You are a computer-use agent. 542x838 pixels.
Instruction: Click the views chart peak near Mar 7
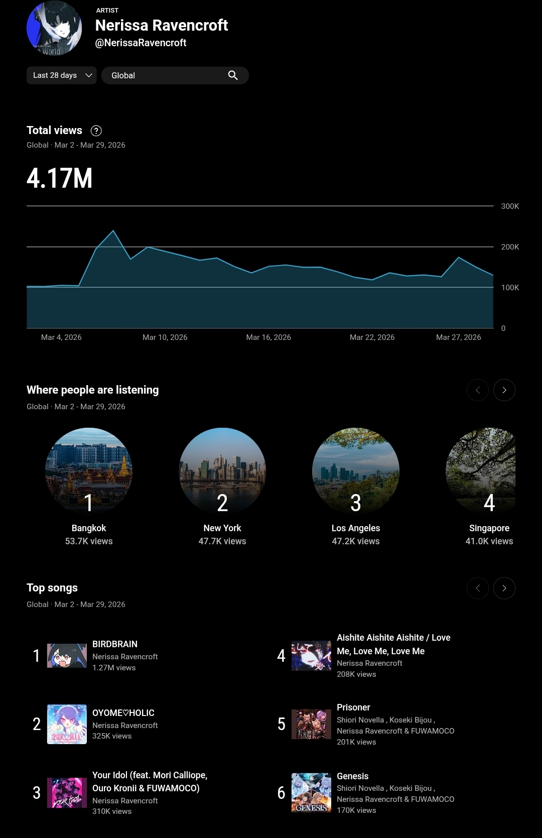click(x=113, y=231)
